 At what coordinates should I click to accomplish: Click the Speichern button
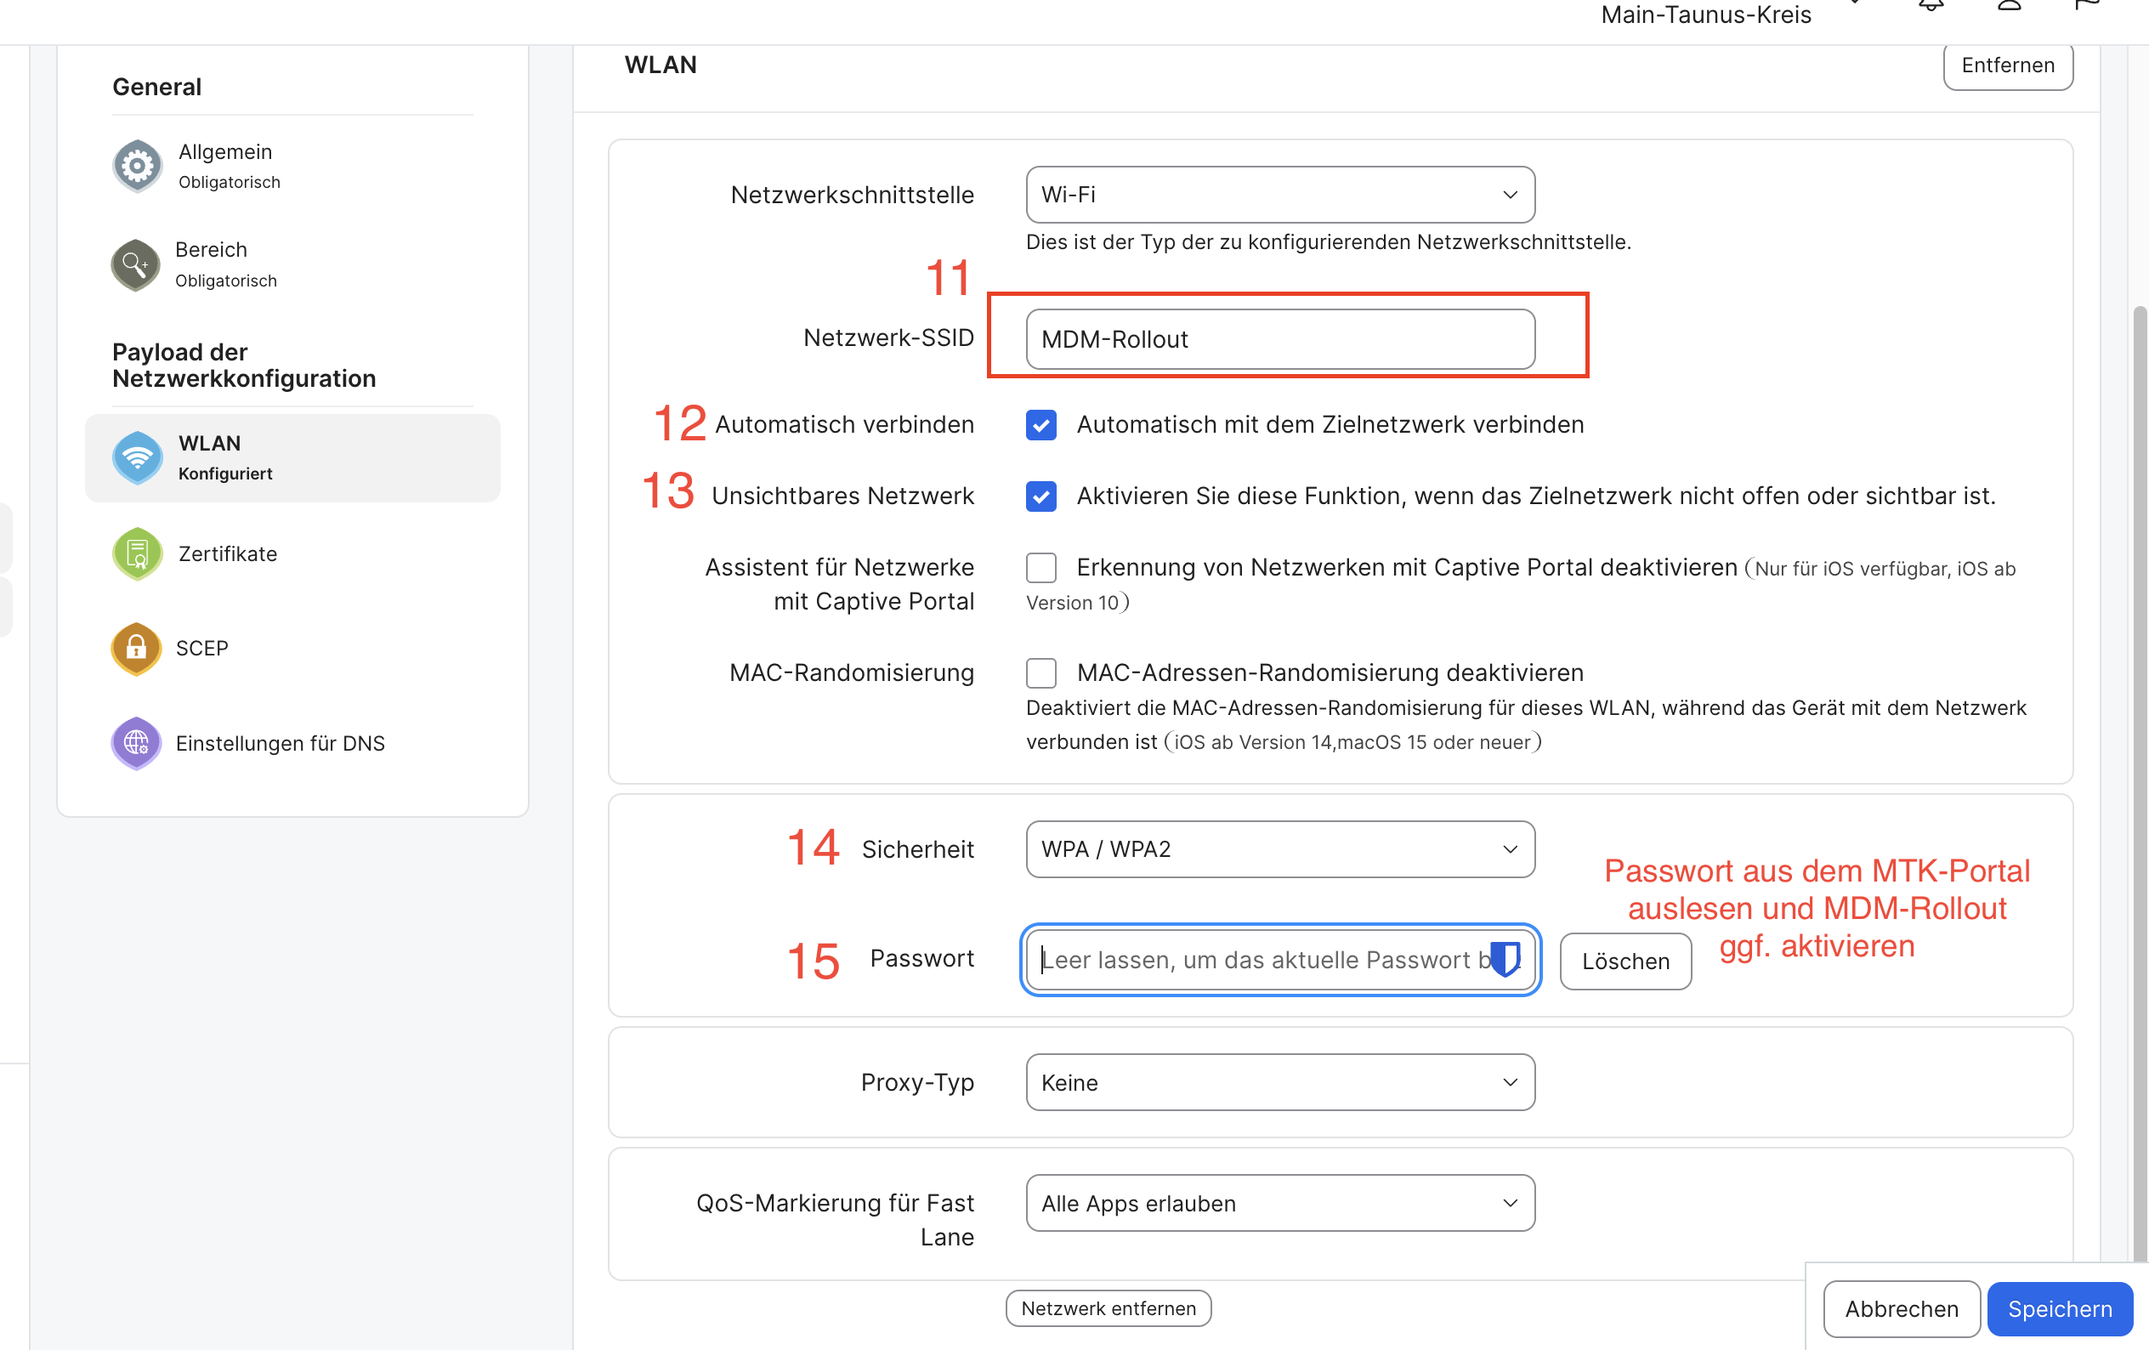pyautogui.click(x=2060, y=1309)
